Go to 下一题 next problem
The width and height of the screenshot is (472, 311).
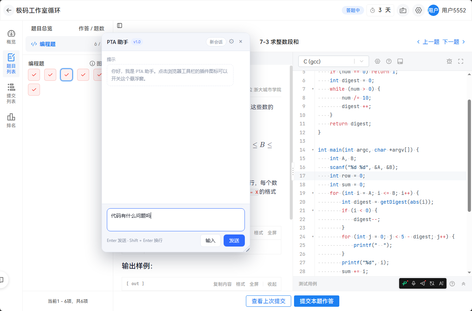(454, 42)
